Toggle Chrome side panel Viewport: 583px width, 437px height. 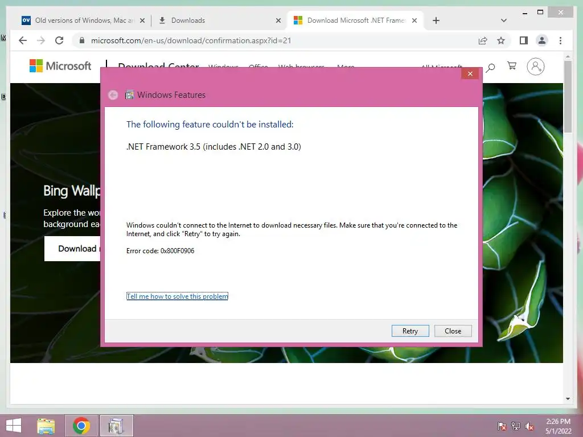pyautogui.click(x=524, y=40)
